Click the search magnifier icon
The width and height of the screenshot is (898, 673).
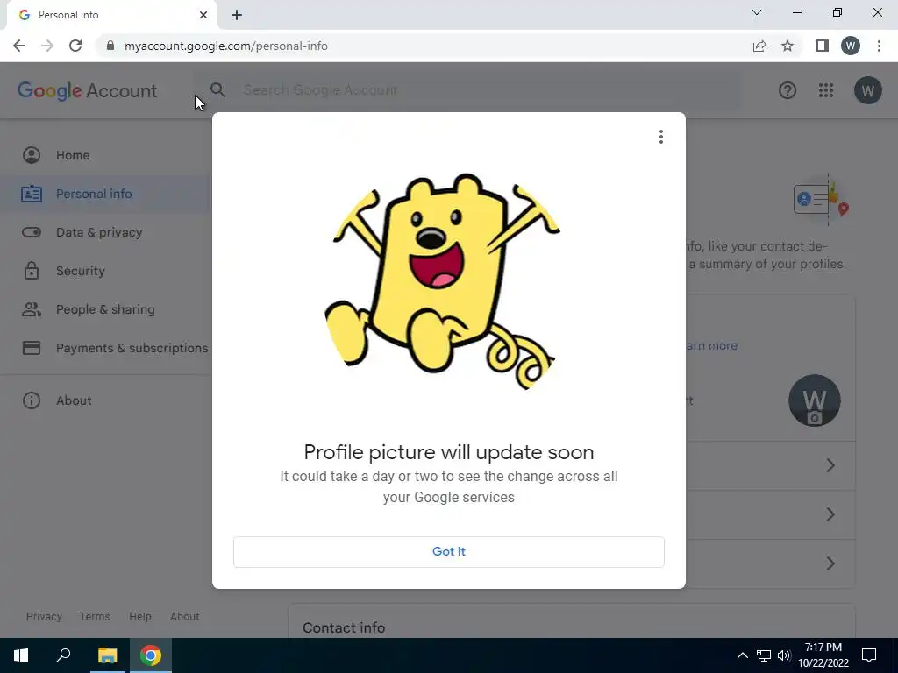point(217,90)
